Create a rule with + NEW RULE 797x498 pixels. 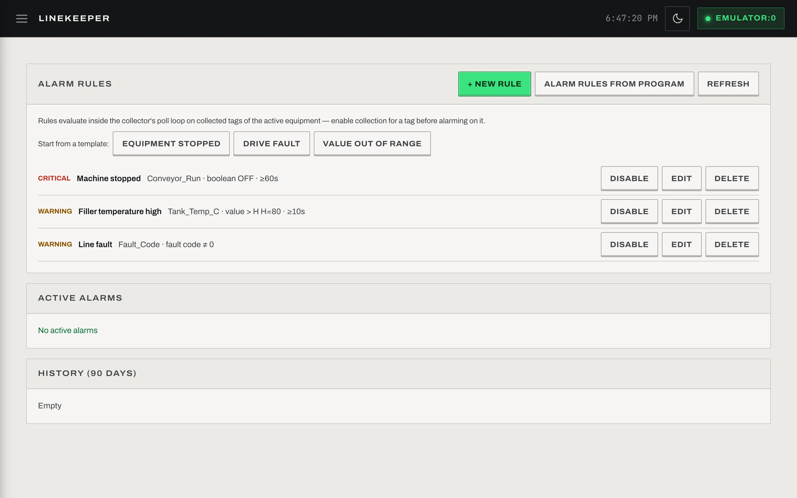[494, 84]
